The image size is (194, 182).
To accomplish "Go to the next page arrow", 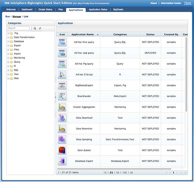I will point(177,173).
